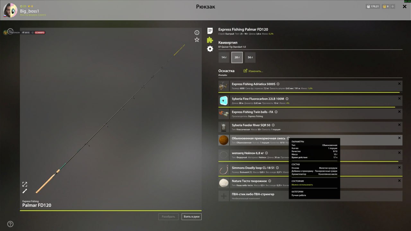This screenshot has height=231, width=411.
Task: Open Big_boss1 profile avatar
Action: pos(10,10)
